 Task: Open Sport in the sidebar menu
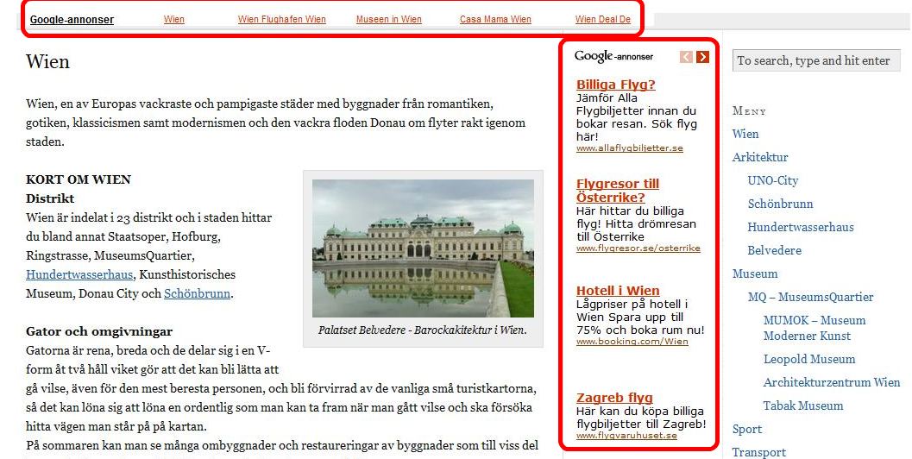click(747, 430)
